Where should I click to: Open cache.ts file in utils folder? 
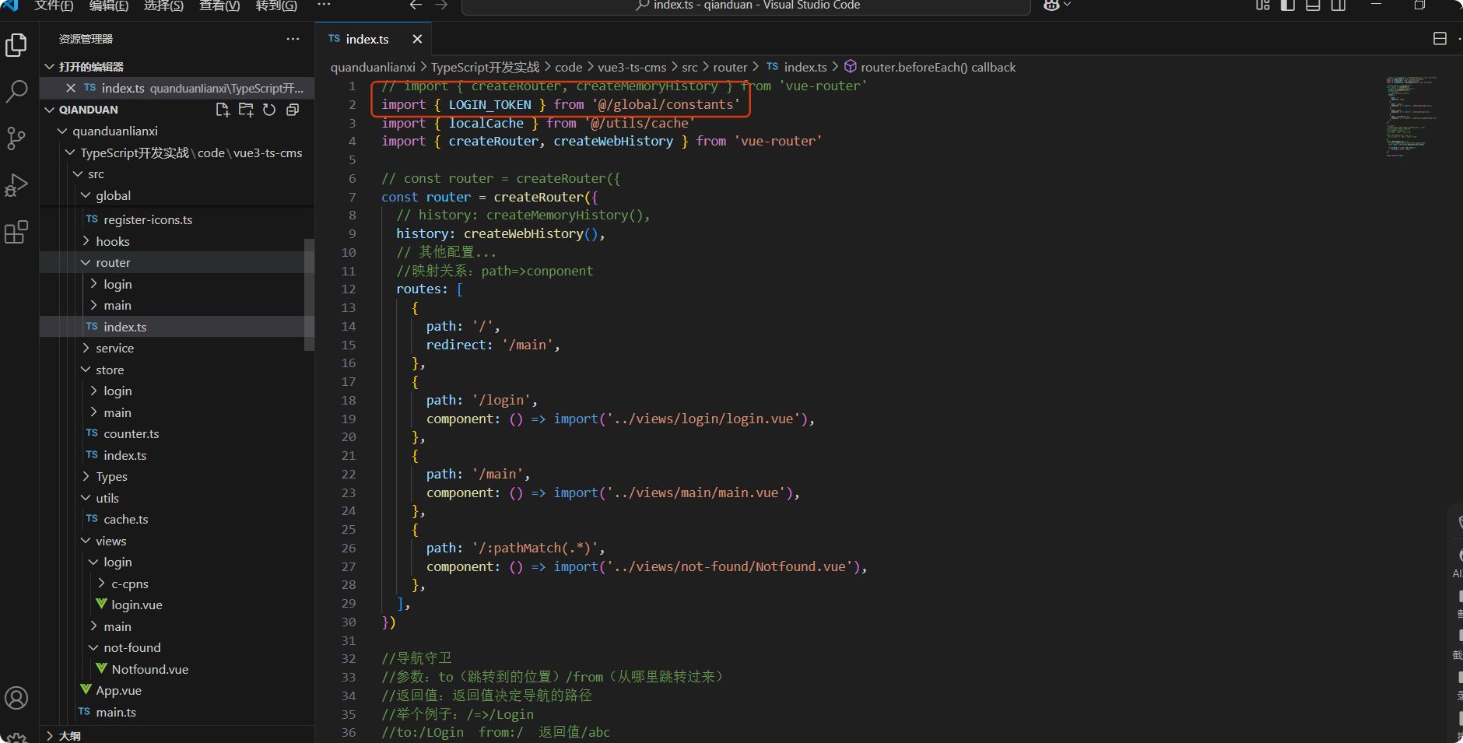coord(125,519)
